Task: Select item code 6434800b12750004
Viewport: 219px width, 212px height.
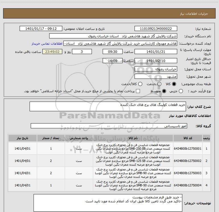Action: (x=188, y=185)
